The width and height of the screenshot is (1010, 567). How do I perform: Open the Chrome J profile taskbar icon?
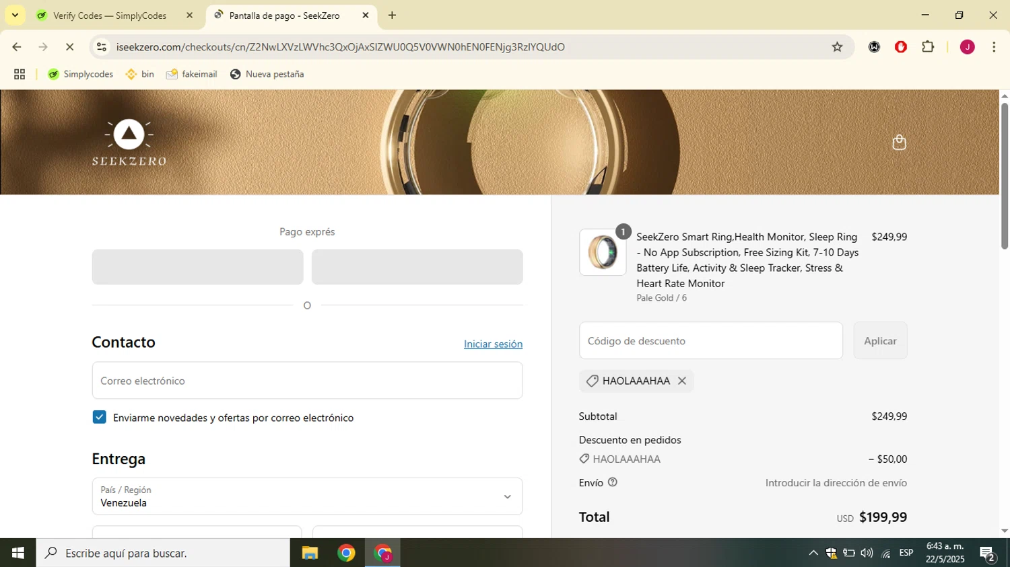pos(382,553)
